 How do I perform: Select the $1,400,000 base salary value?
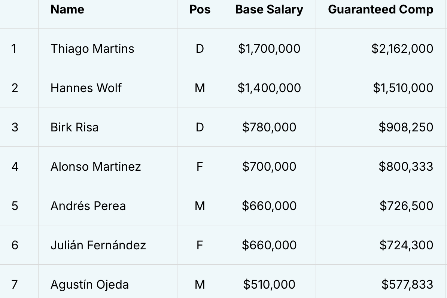[269, 88]
